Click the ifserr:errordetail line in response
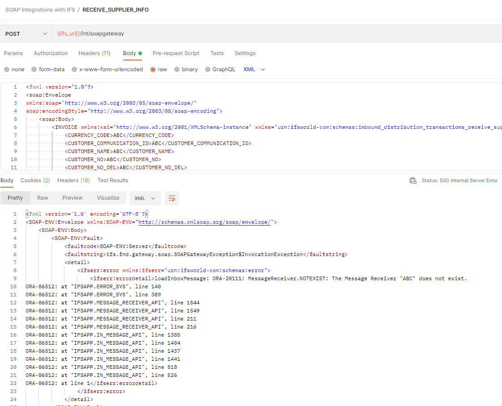 [279, 278]
